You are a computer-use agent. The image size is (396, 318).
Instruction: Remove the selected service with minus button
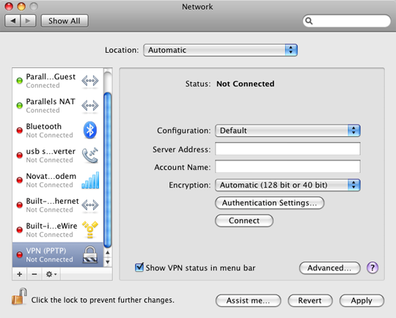[x=34, y=274]
